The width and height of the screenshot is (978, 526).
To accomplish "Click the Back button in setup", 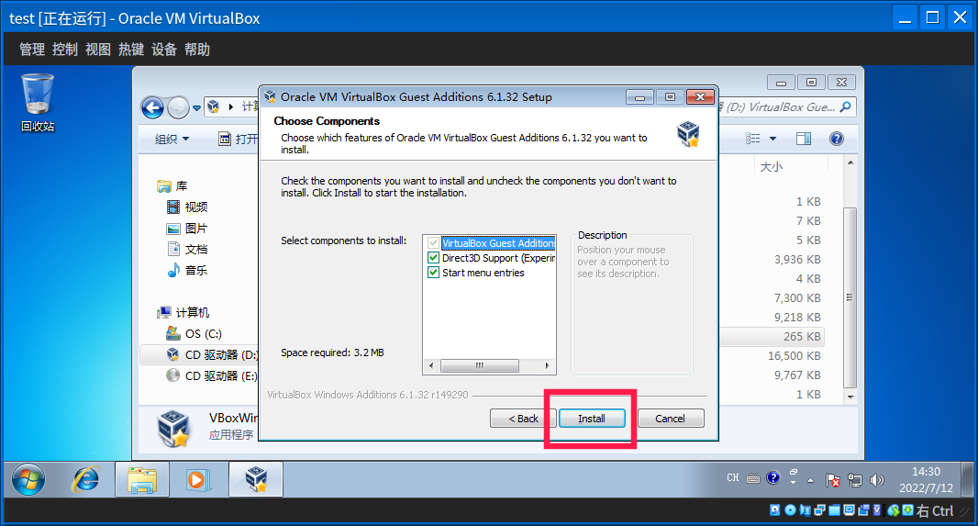I will click(x=520, y=419).
